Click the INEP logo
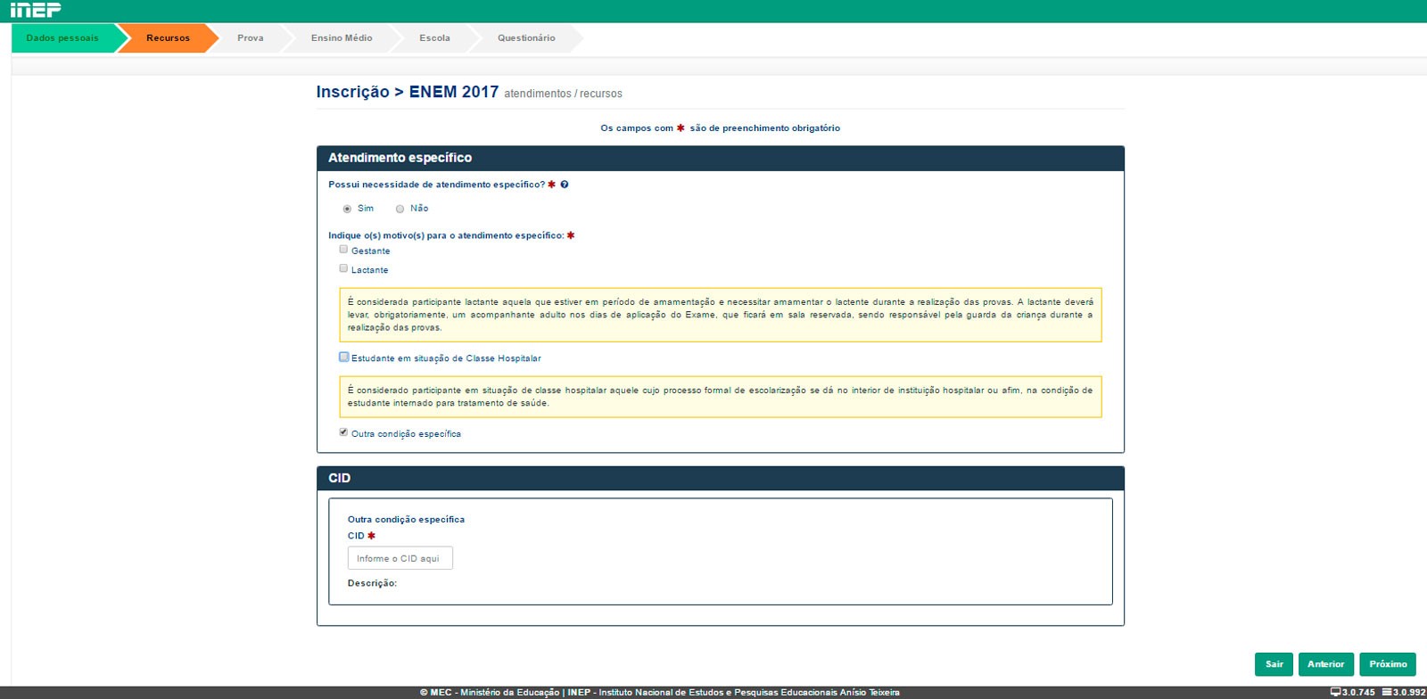The image size is (1427, 699). [36, 10]
